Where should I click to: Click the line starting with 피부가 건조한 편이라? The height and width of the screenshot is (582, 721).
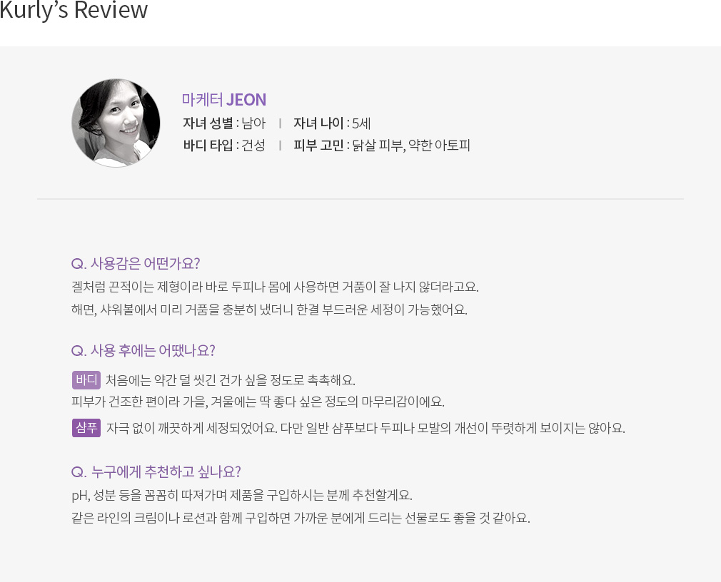258,402
